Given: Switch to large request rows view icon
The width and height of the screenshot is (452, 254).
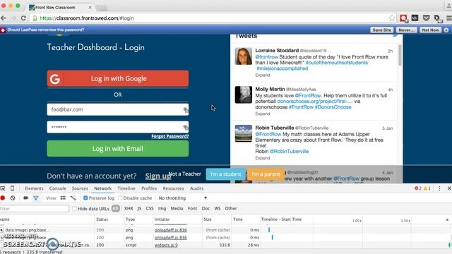Looking at the screenshot, I should pyautogui.click(x=63, y=198).
